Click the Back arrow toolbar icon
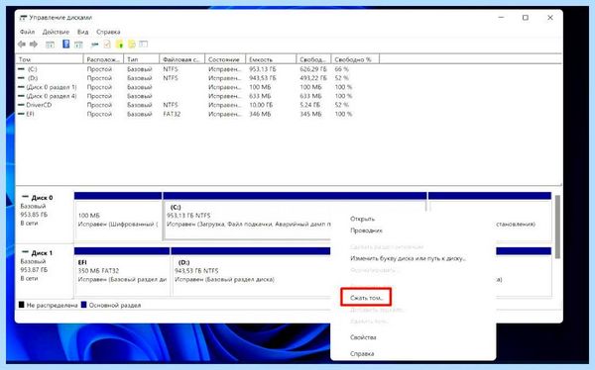 pos(22,45)
